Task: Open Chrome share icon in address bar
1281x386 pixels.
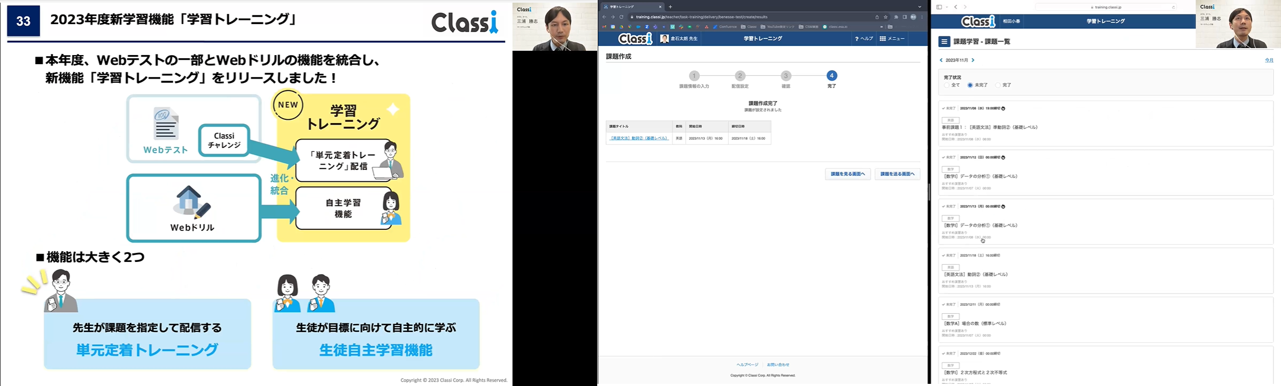Action: point(877,17)
